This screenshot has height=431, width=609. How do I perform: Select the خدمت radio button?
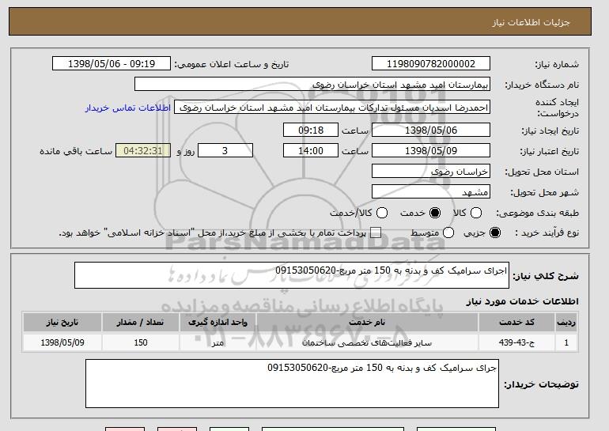435,213
